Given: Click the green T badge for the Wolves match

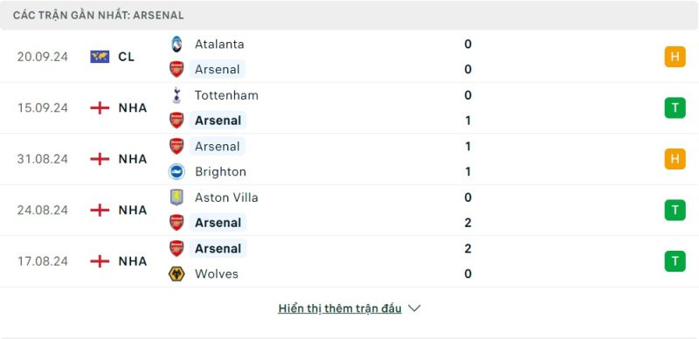Looking at the screenshot, I should (x=675, y=261).
